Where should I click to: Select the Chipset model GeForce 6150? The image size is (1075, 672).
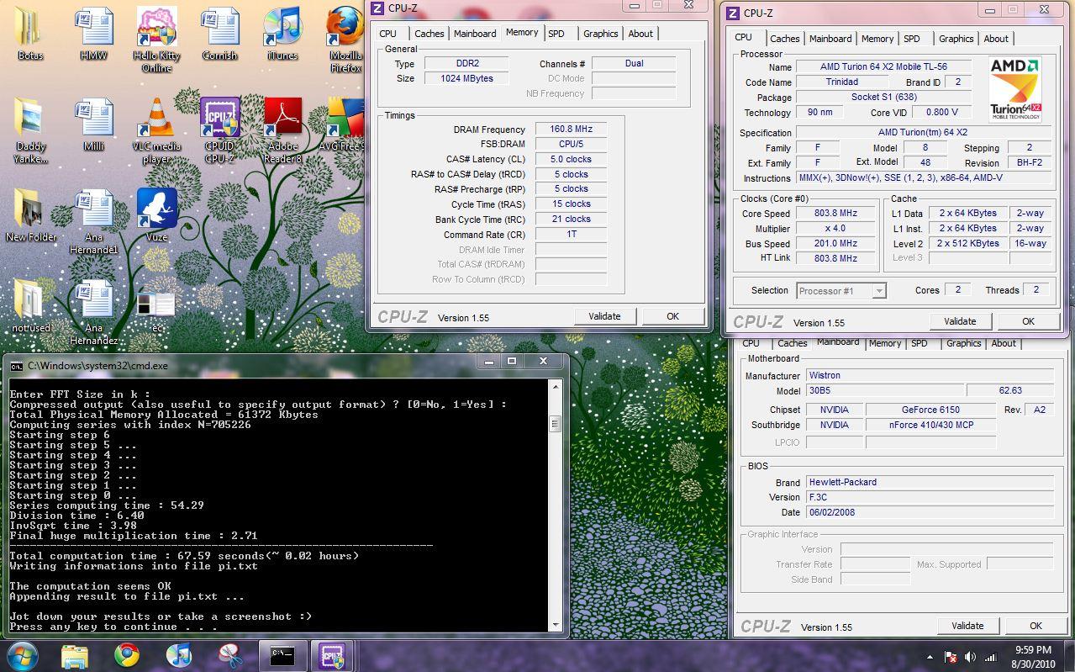(930, 410)
